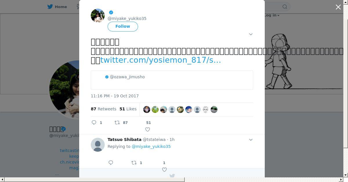Follow @miyake_yukiko35
Screen dimensions: 348x182
pyautogui.click(x=123, y=26)
